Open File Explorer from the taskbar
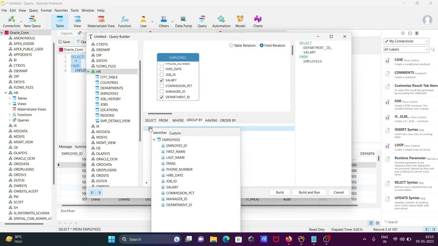Viewport: 438px width, 246px height. point(214,239)
